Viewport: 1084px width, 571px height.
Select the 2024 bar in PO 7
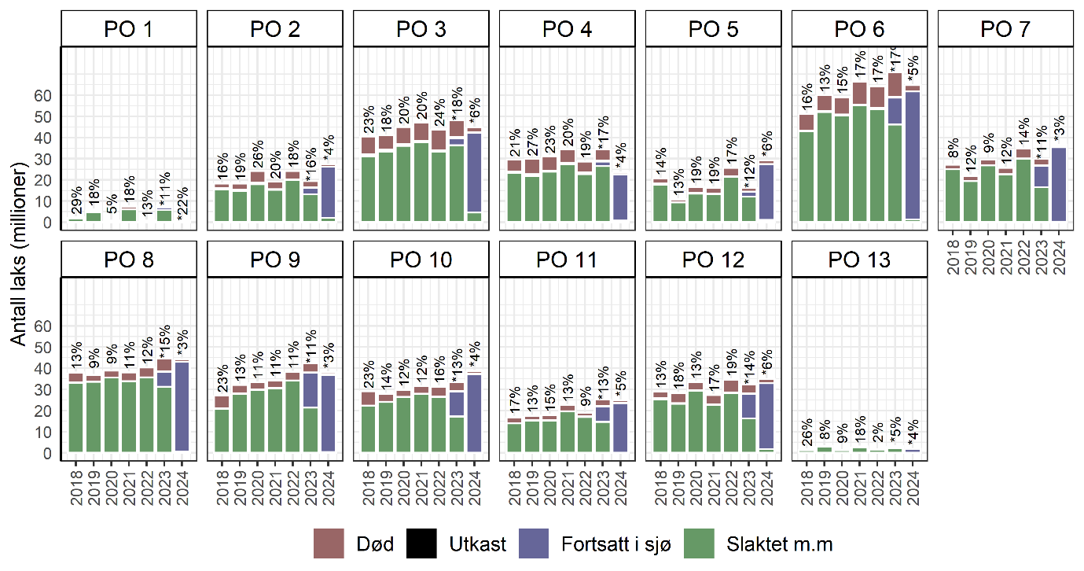[x=1059, y=185]
